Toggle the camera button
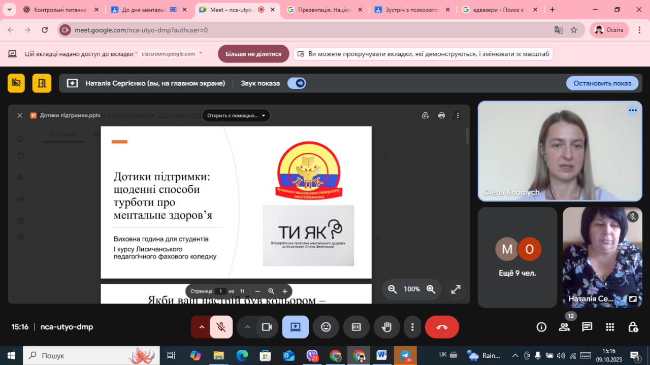This screenshot has height=365, width=650. tap(267, 327)
